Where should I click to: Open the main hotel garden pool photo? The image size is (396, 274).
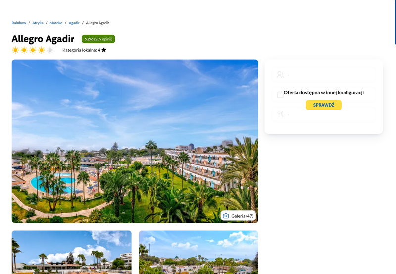(x=135, y=142)
